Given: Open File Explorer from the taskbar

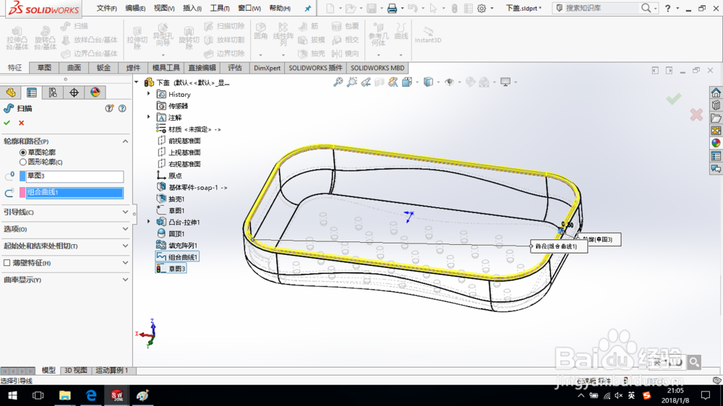Looking at the screenshot, I should coord(64,395).
